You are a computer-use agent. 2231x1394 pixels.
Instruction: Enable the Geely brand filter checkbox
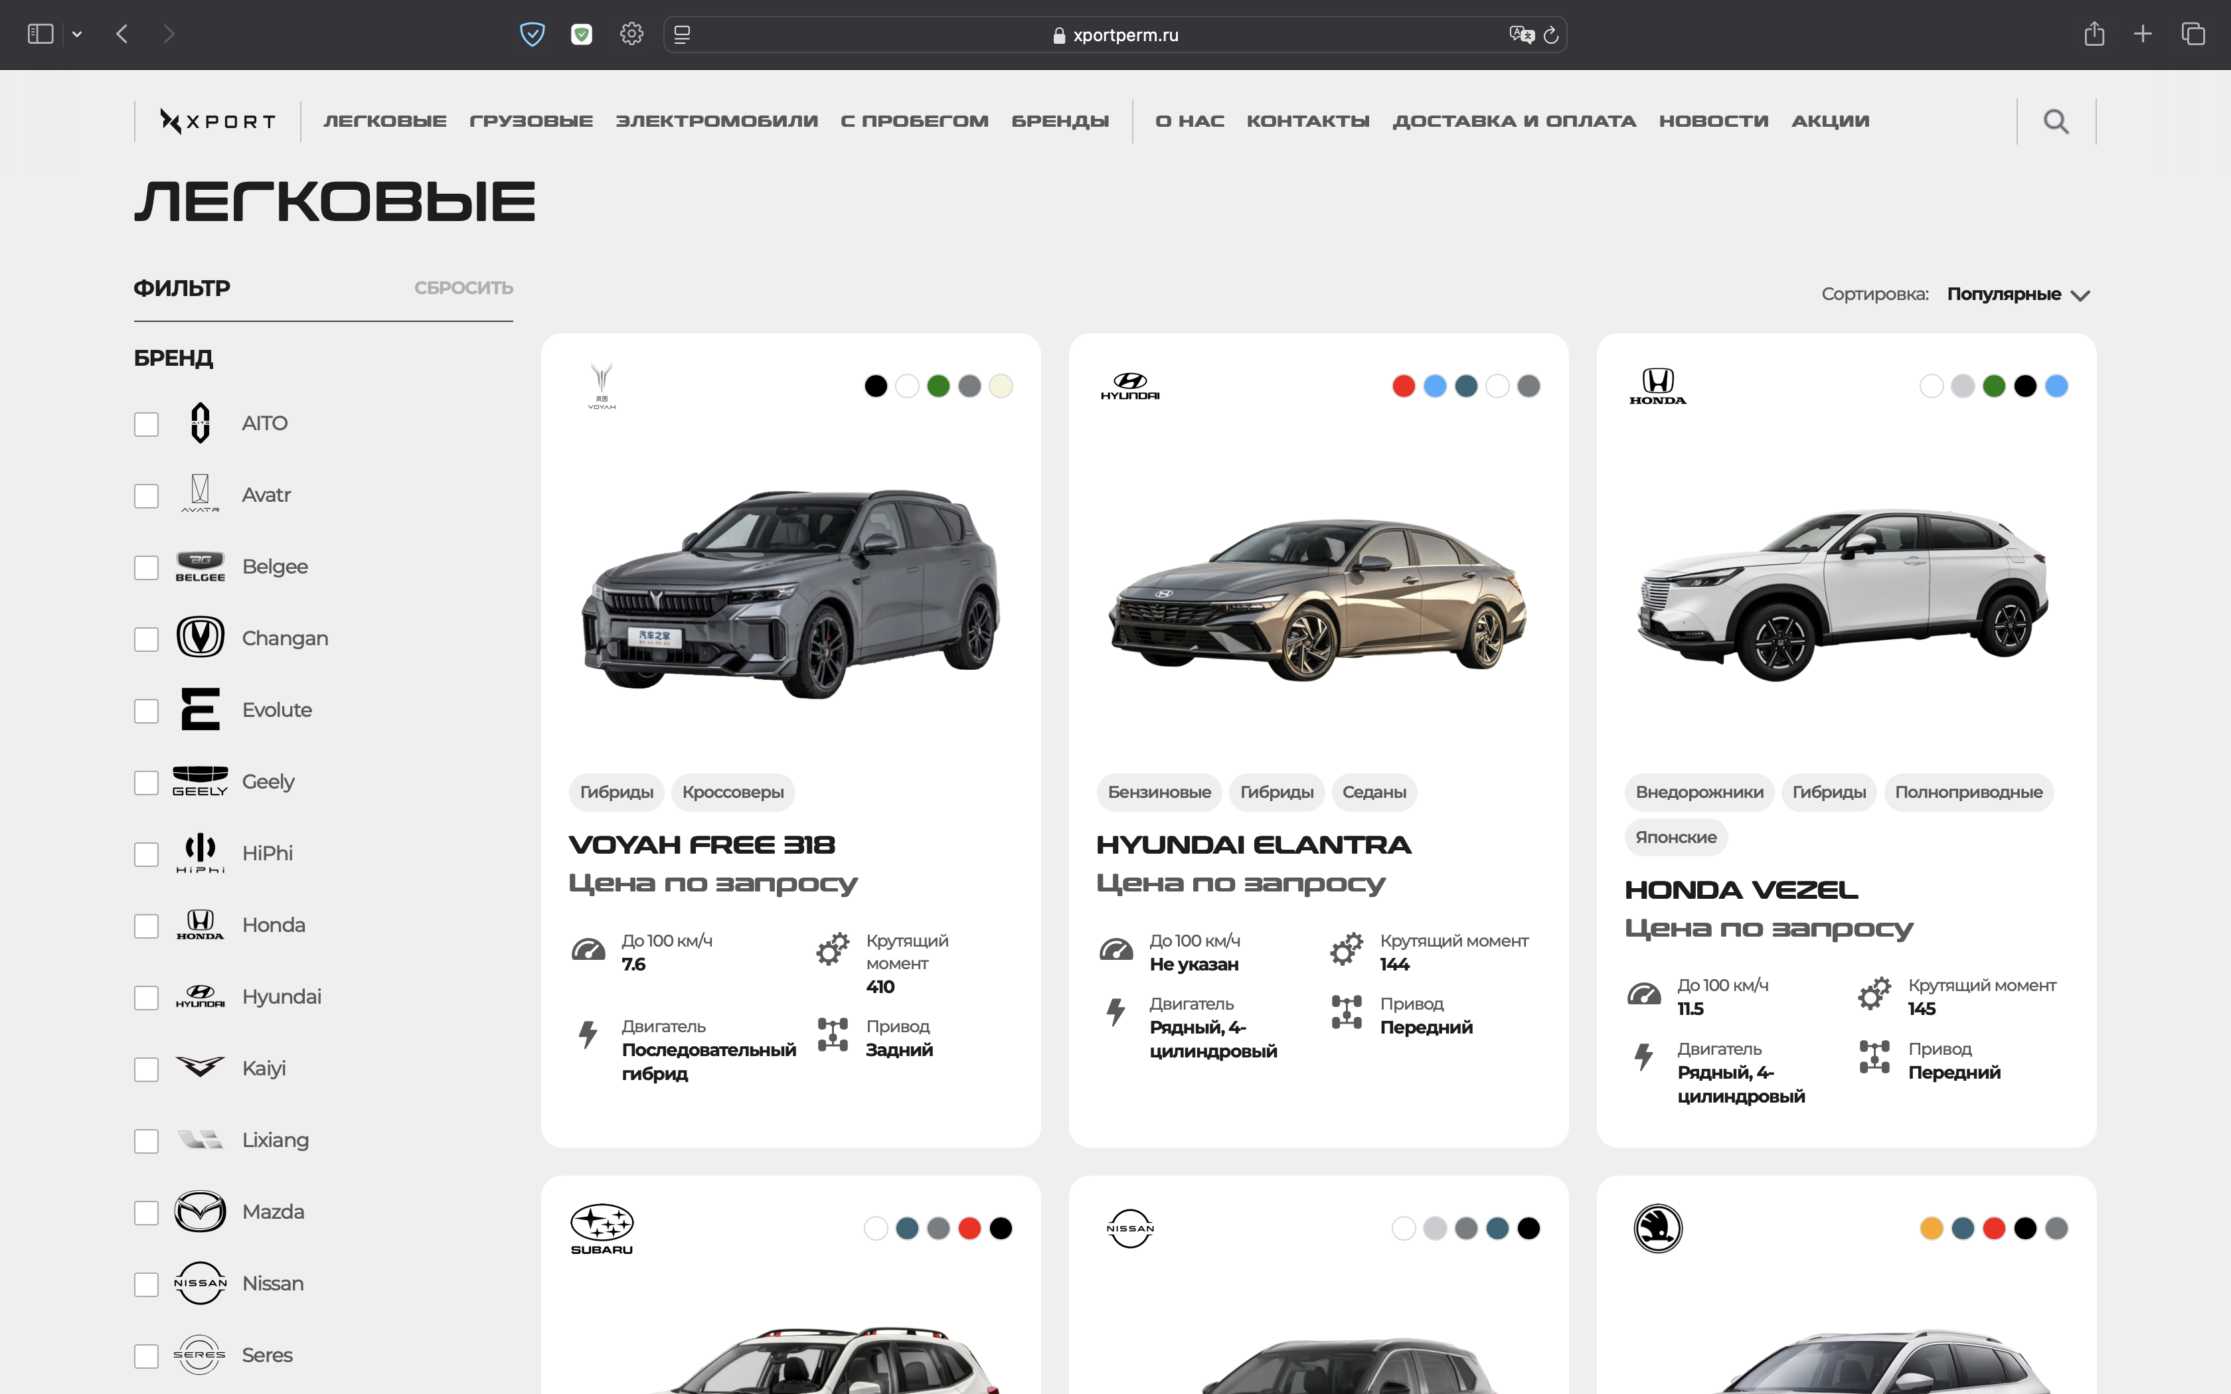147,783
